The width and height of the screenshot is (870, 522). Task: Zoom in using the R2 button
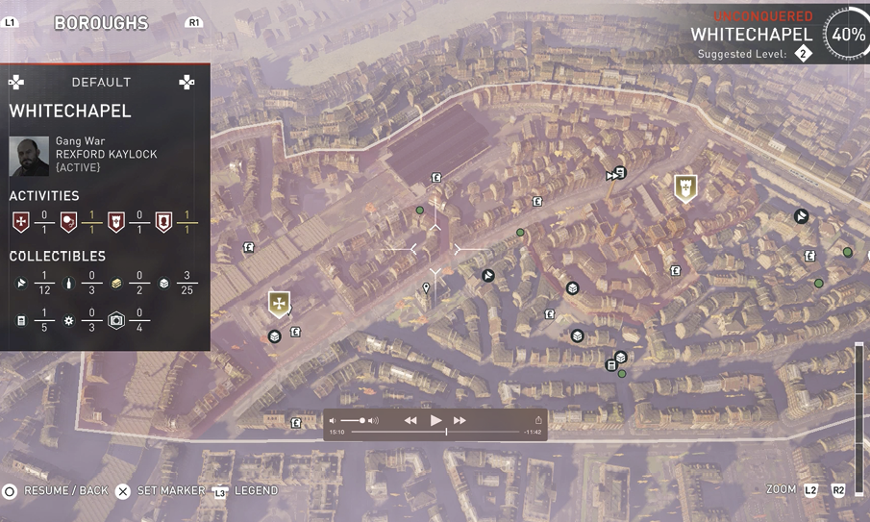pyautogui.click(x=838, y=490)
